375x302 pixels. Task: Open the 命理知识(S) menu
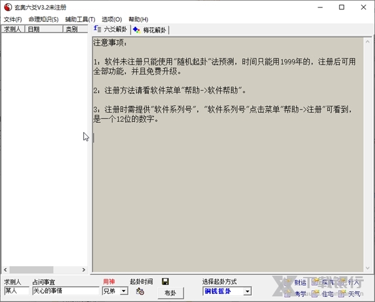coord(43,19)
